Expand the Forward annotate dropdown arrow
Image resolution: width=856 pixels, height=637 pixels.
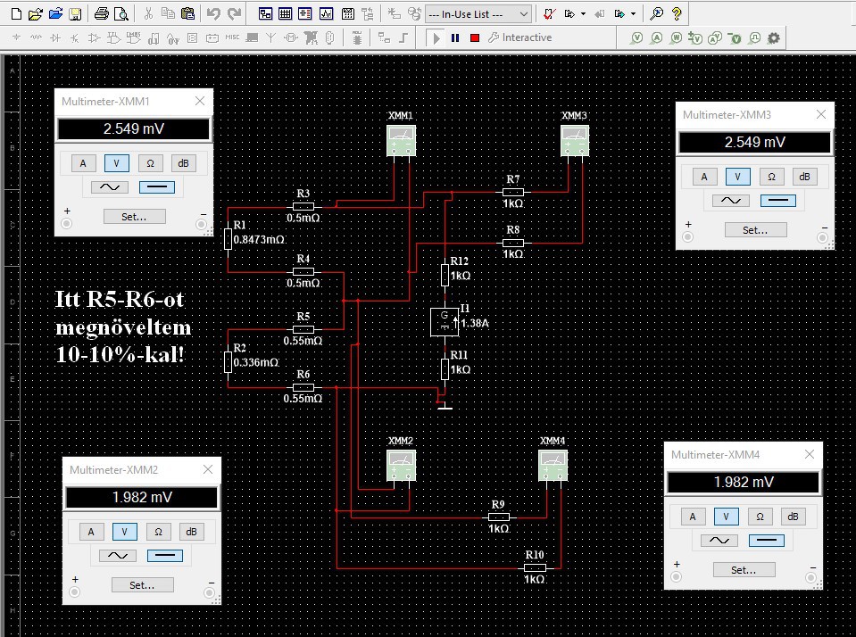[x=633, y=14]
